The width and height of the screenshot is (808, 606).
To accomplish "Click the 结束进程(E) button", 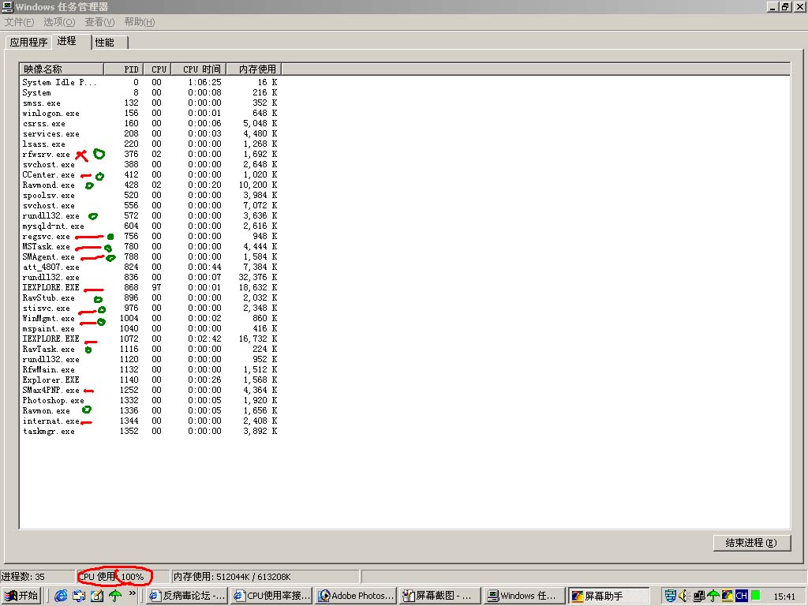I will 751,543.
